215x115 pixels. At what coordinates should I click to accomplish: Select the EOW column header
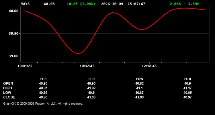pos(140,79)
